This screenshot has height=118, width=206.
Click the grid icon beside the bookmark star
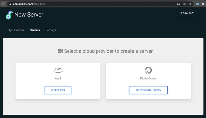pos(184,4)
